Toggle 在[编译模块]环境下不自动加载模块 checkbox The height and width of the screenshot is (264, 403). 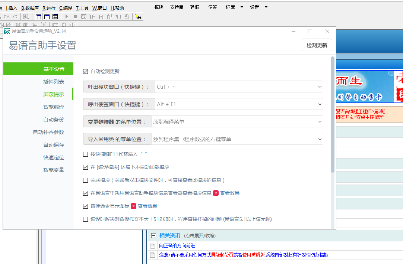pos(86,167)
